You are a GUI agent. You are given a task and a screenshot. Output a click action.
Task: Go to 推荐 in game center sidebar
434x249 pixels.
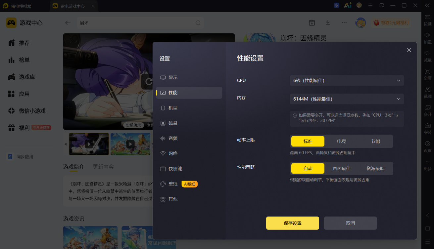(x=19, y=43)
